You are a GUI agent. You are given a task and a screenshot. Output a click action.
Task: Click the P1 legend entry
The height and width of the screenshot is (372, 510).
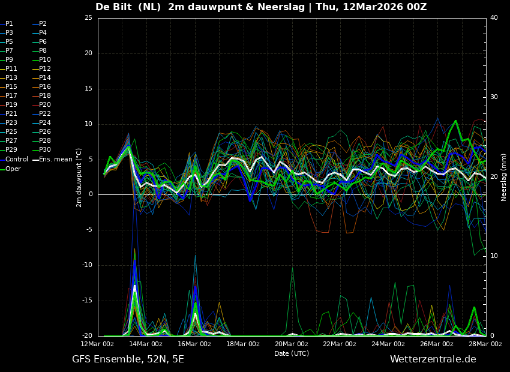click(x=9, y=24)
